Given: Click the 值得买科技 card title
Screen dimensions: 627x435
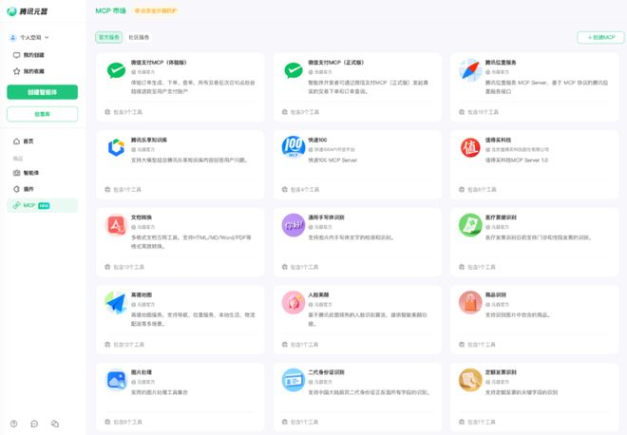Looking at the screenshot, I should pos(498,140).
